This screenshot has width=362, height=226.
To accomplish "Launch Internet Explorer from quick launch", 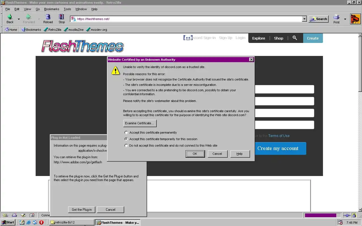I will coord(29,222).
